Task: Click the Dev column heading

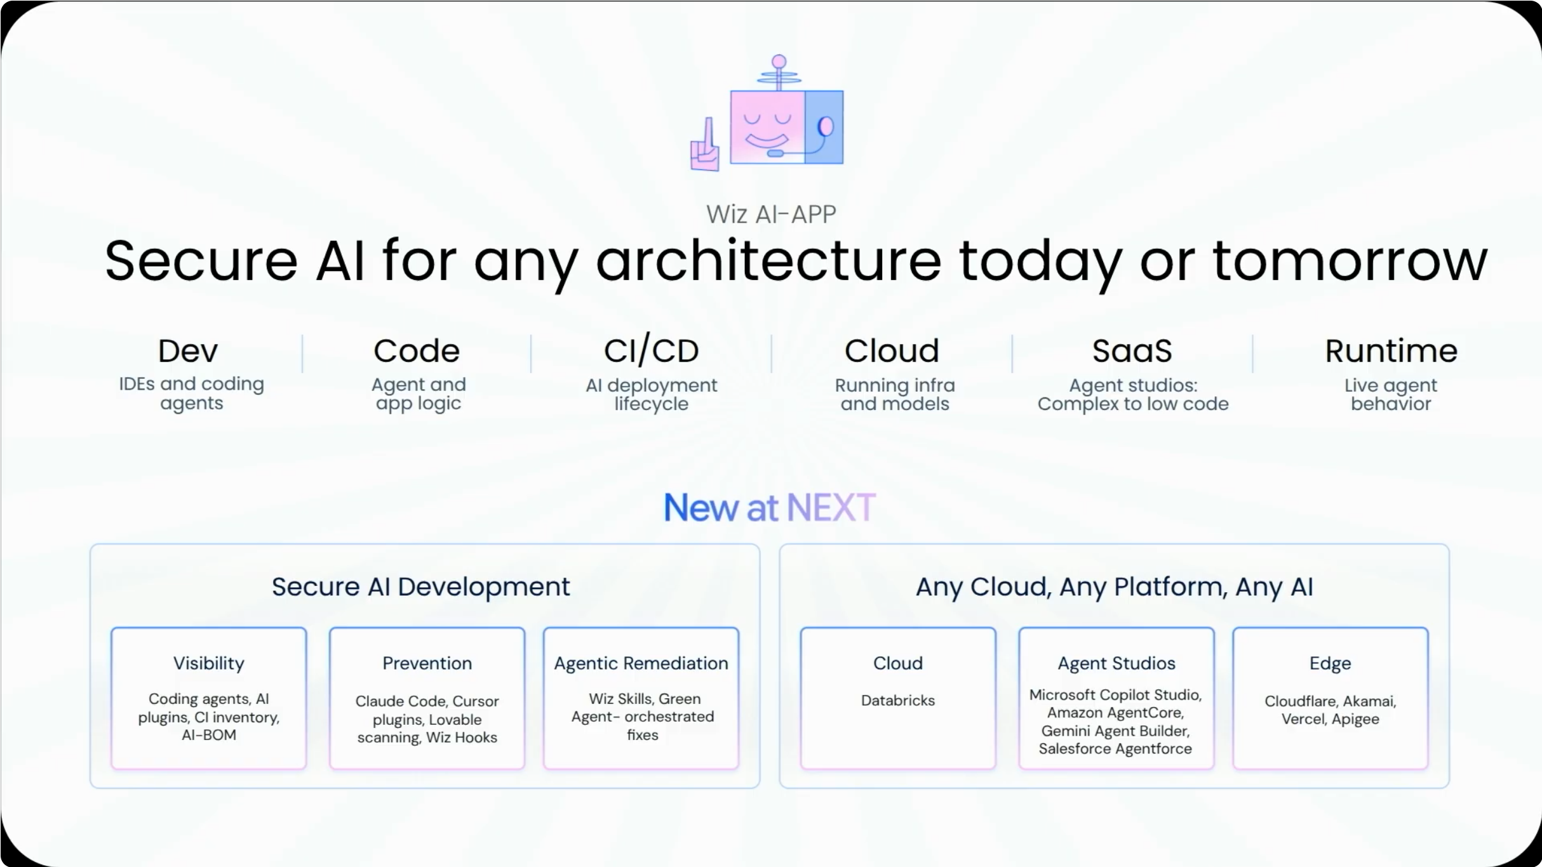Action: (188, 351)
